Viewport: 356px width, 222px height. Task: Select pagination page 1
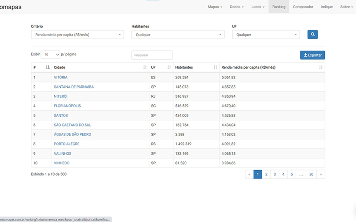(258, 174)
